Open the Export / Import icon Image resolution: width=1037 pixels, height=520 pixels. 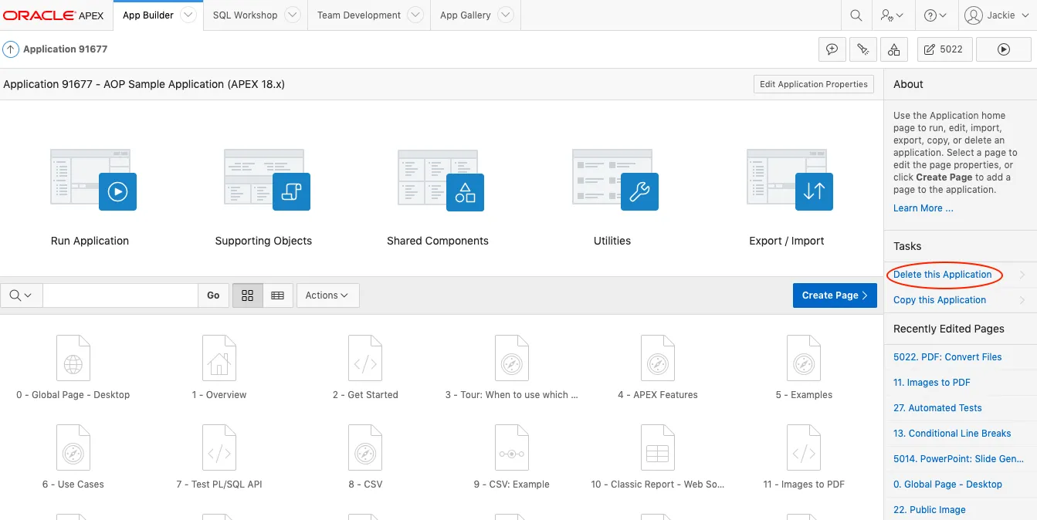click(x=790, y=181)
